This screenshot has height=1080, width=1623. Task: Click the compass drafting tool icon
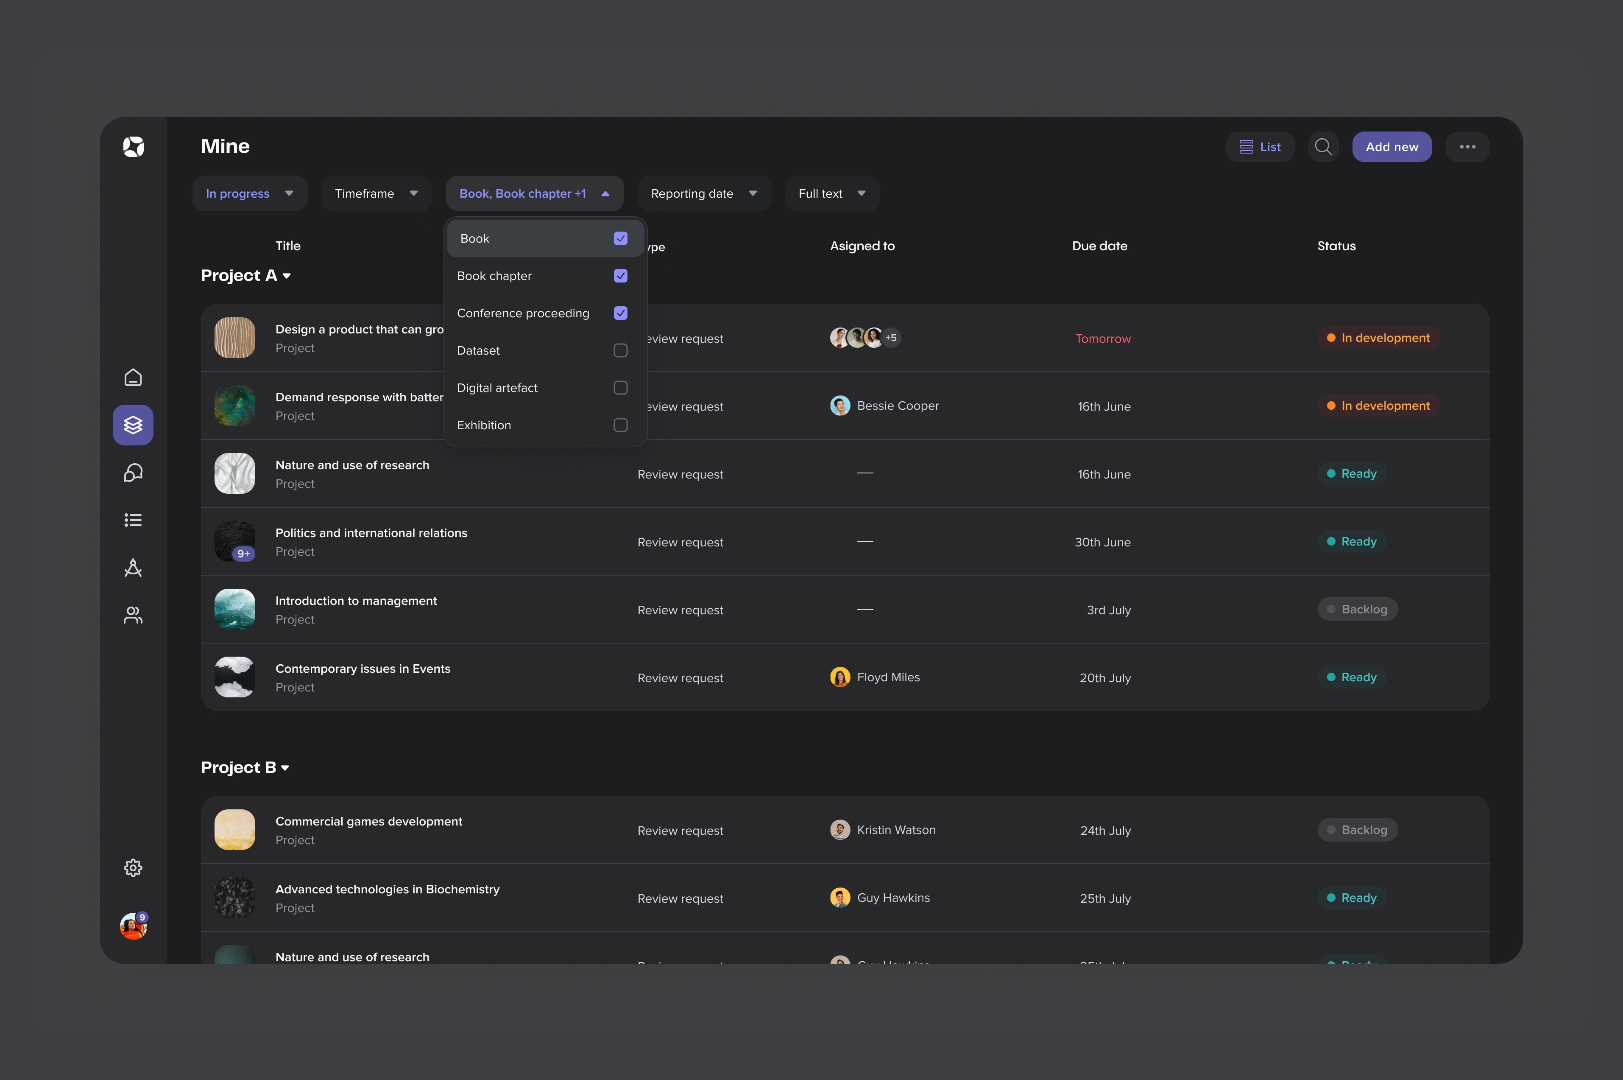[x=133, y=568]
